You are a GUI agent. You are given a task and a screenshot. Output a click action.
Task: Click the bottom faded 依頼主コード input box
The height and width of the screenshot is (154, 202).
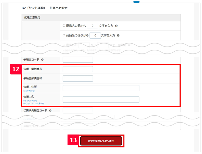click(78, 126)
